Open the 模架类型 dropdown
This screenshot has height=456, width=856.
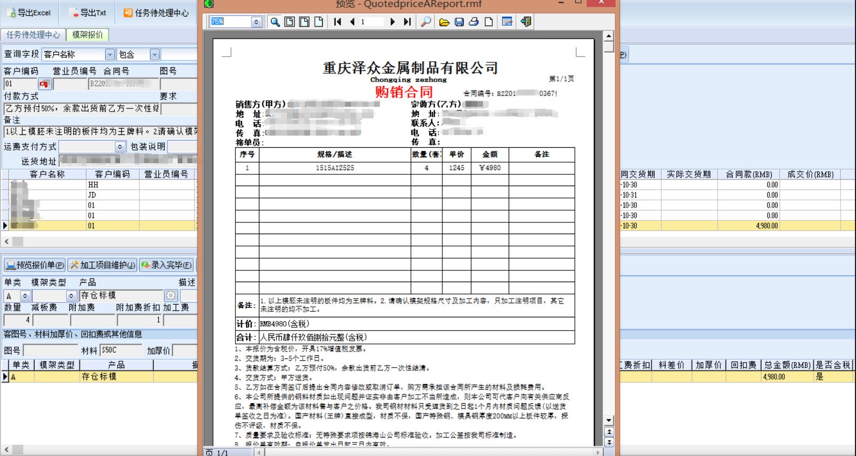point(71,295)
